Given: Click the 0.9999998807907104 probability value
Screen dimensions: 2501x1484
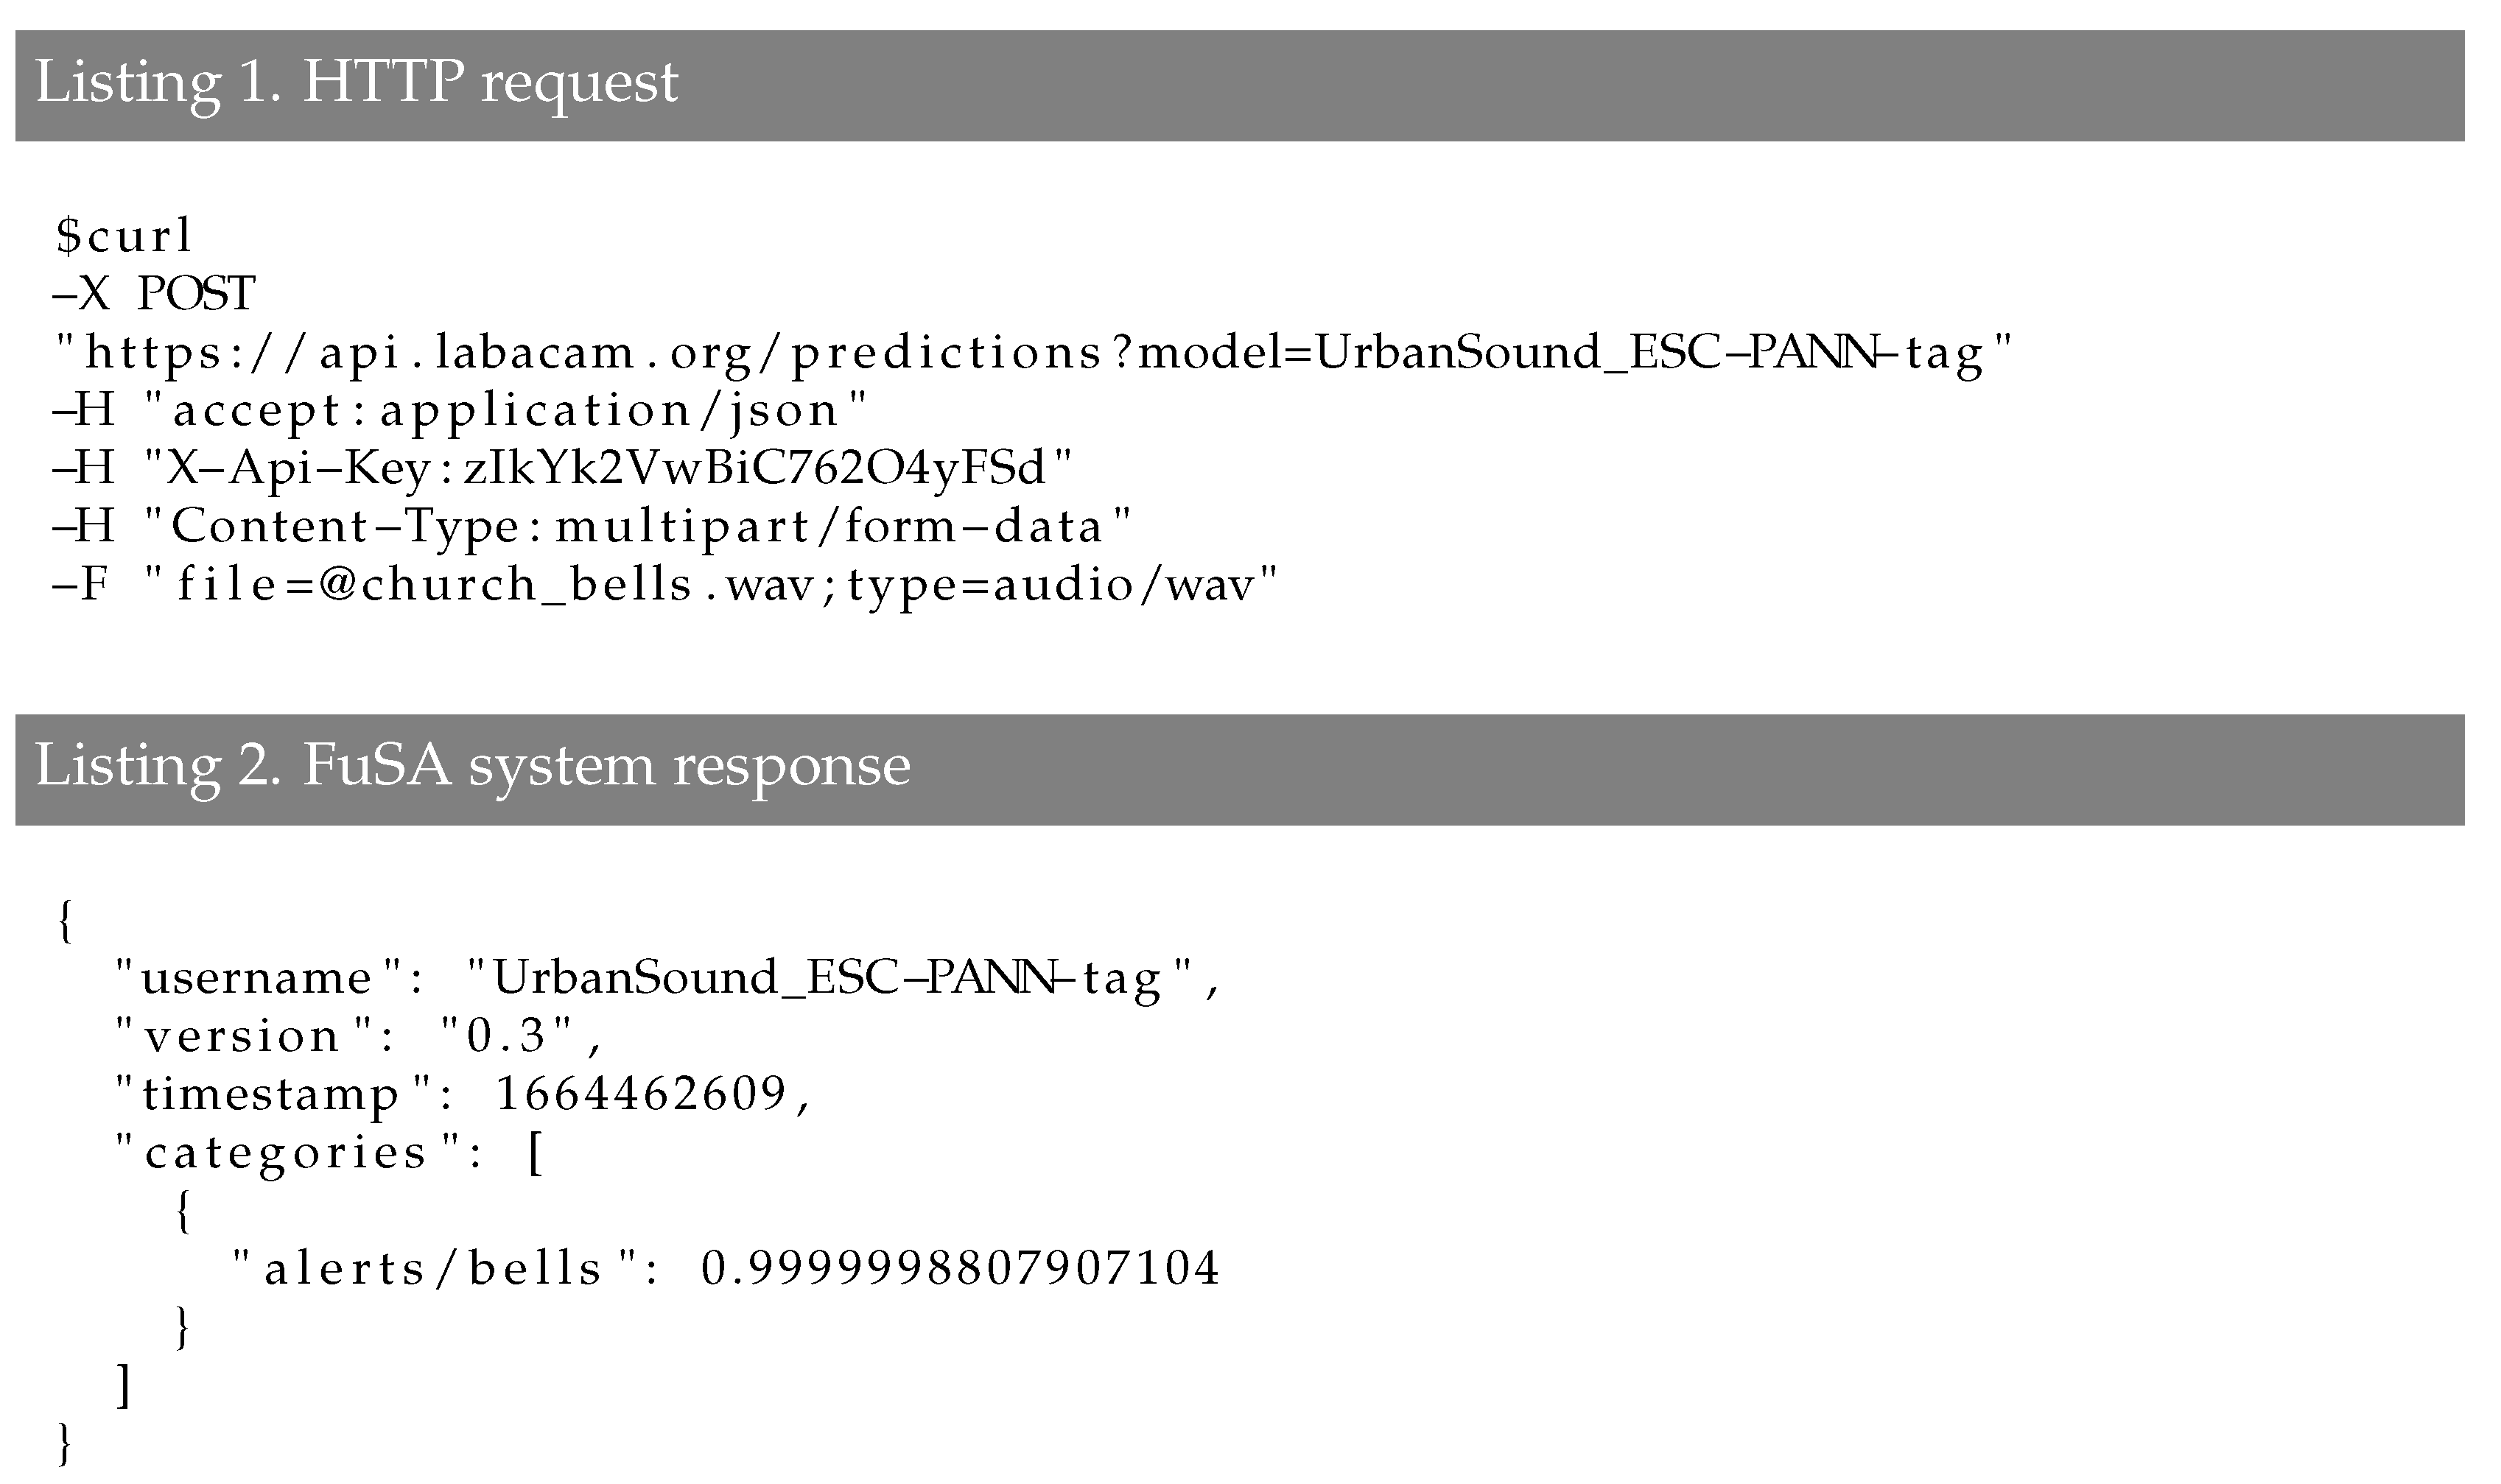Looking at the screenshot, I should pyautogui.click(x=960, y=1269).
